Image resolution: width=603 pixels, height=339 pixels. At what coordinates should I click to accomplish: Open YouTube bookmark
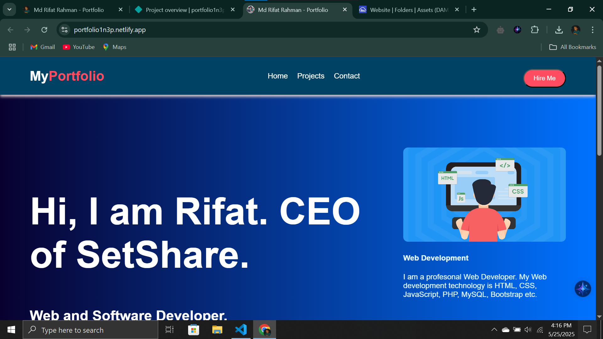79,47
